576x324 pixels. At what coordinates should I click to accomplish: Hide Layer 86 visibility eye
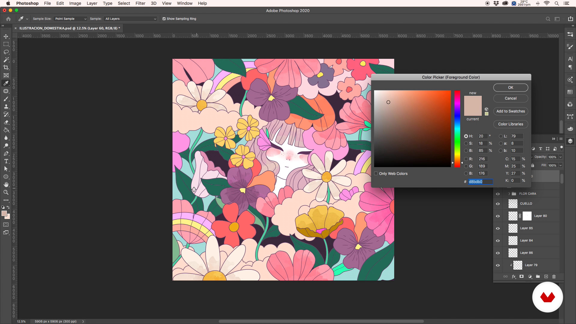coord(498,253)
